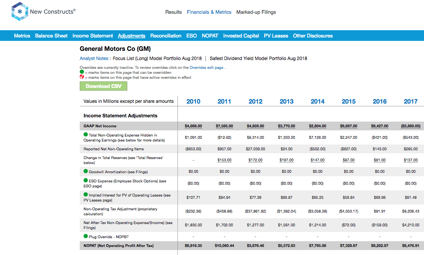
Task: Click the red checkmark legend icon for active overrides
Action: tap(82, 77)
